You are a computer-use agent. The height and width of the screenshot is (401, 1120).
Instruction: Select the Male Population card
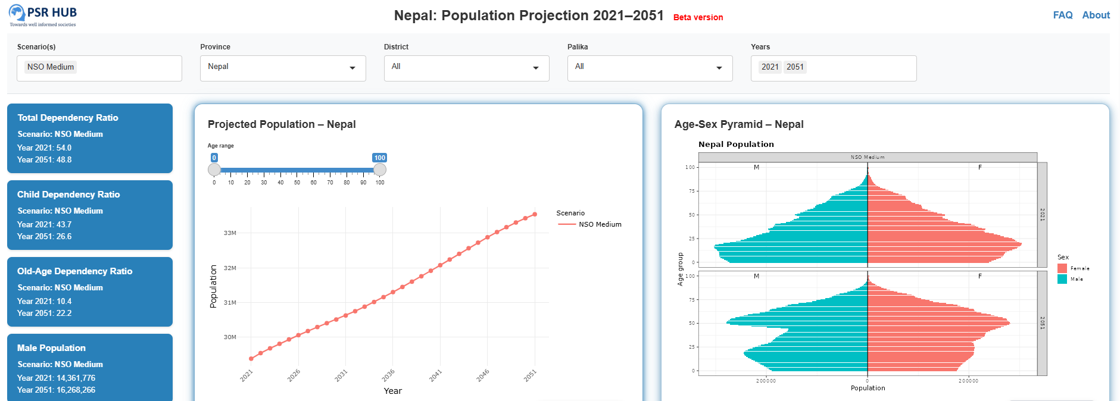[x=90, y=367]
